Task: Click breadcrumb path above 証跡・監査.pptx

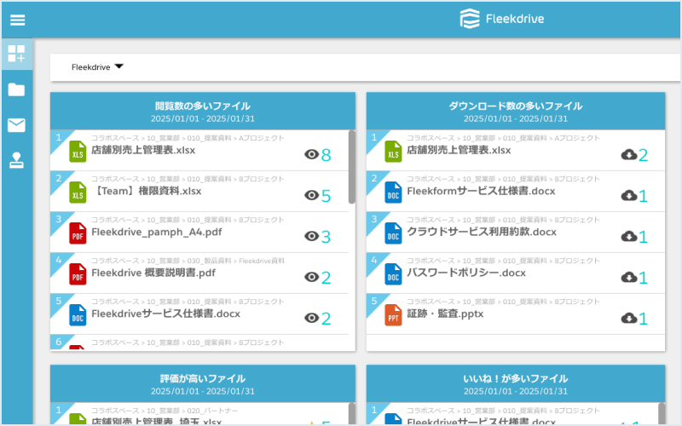Action: tap(503, 302)
